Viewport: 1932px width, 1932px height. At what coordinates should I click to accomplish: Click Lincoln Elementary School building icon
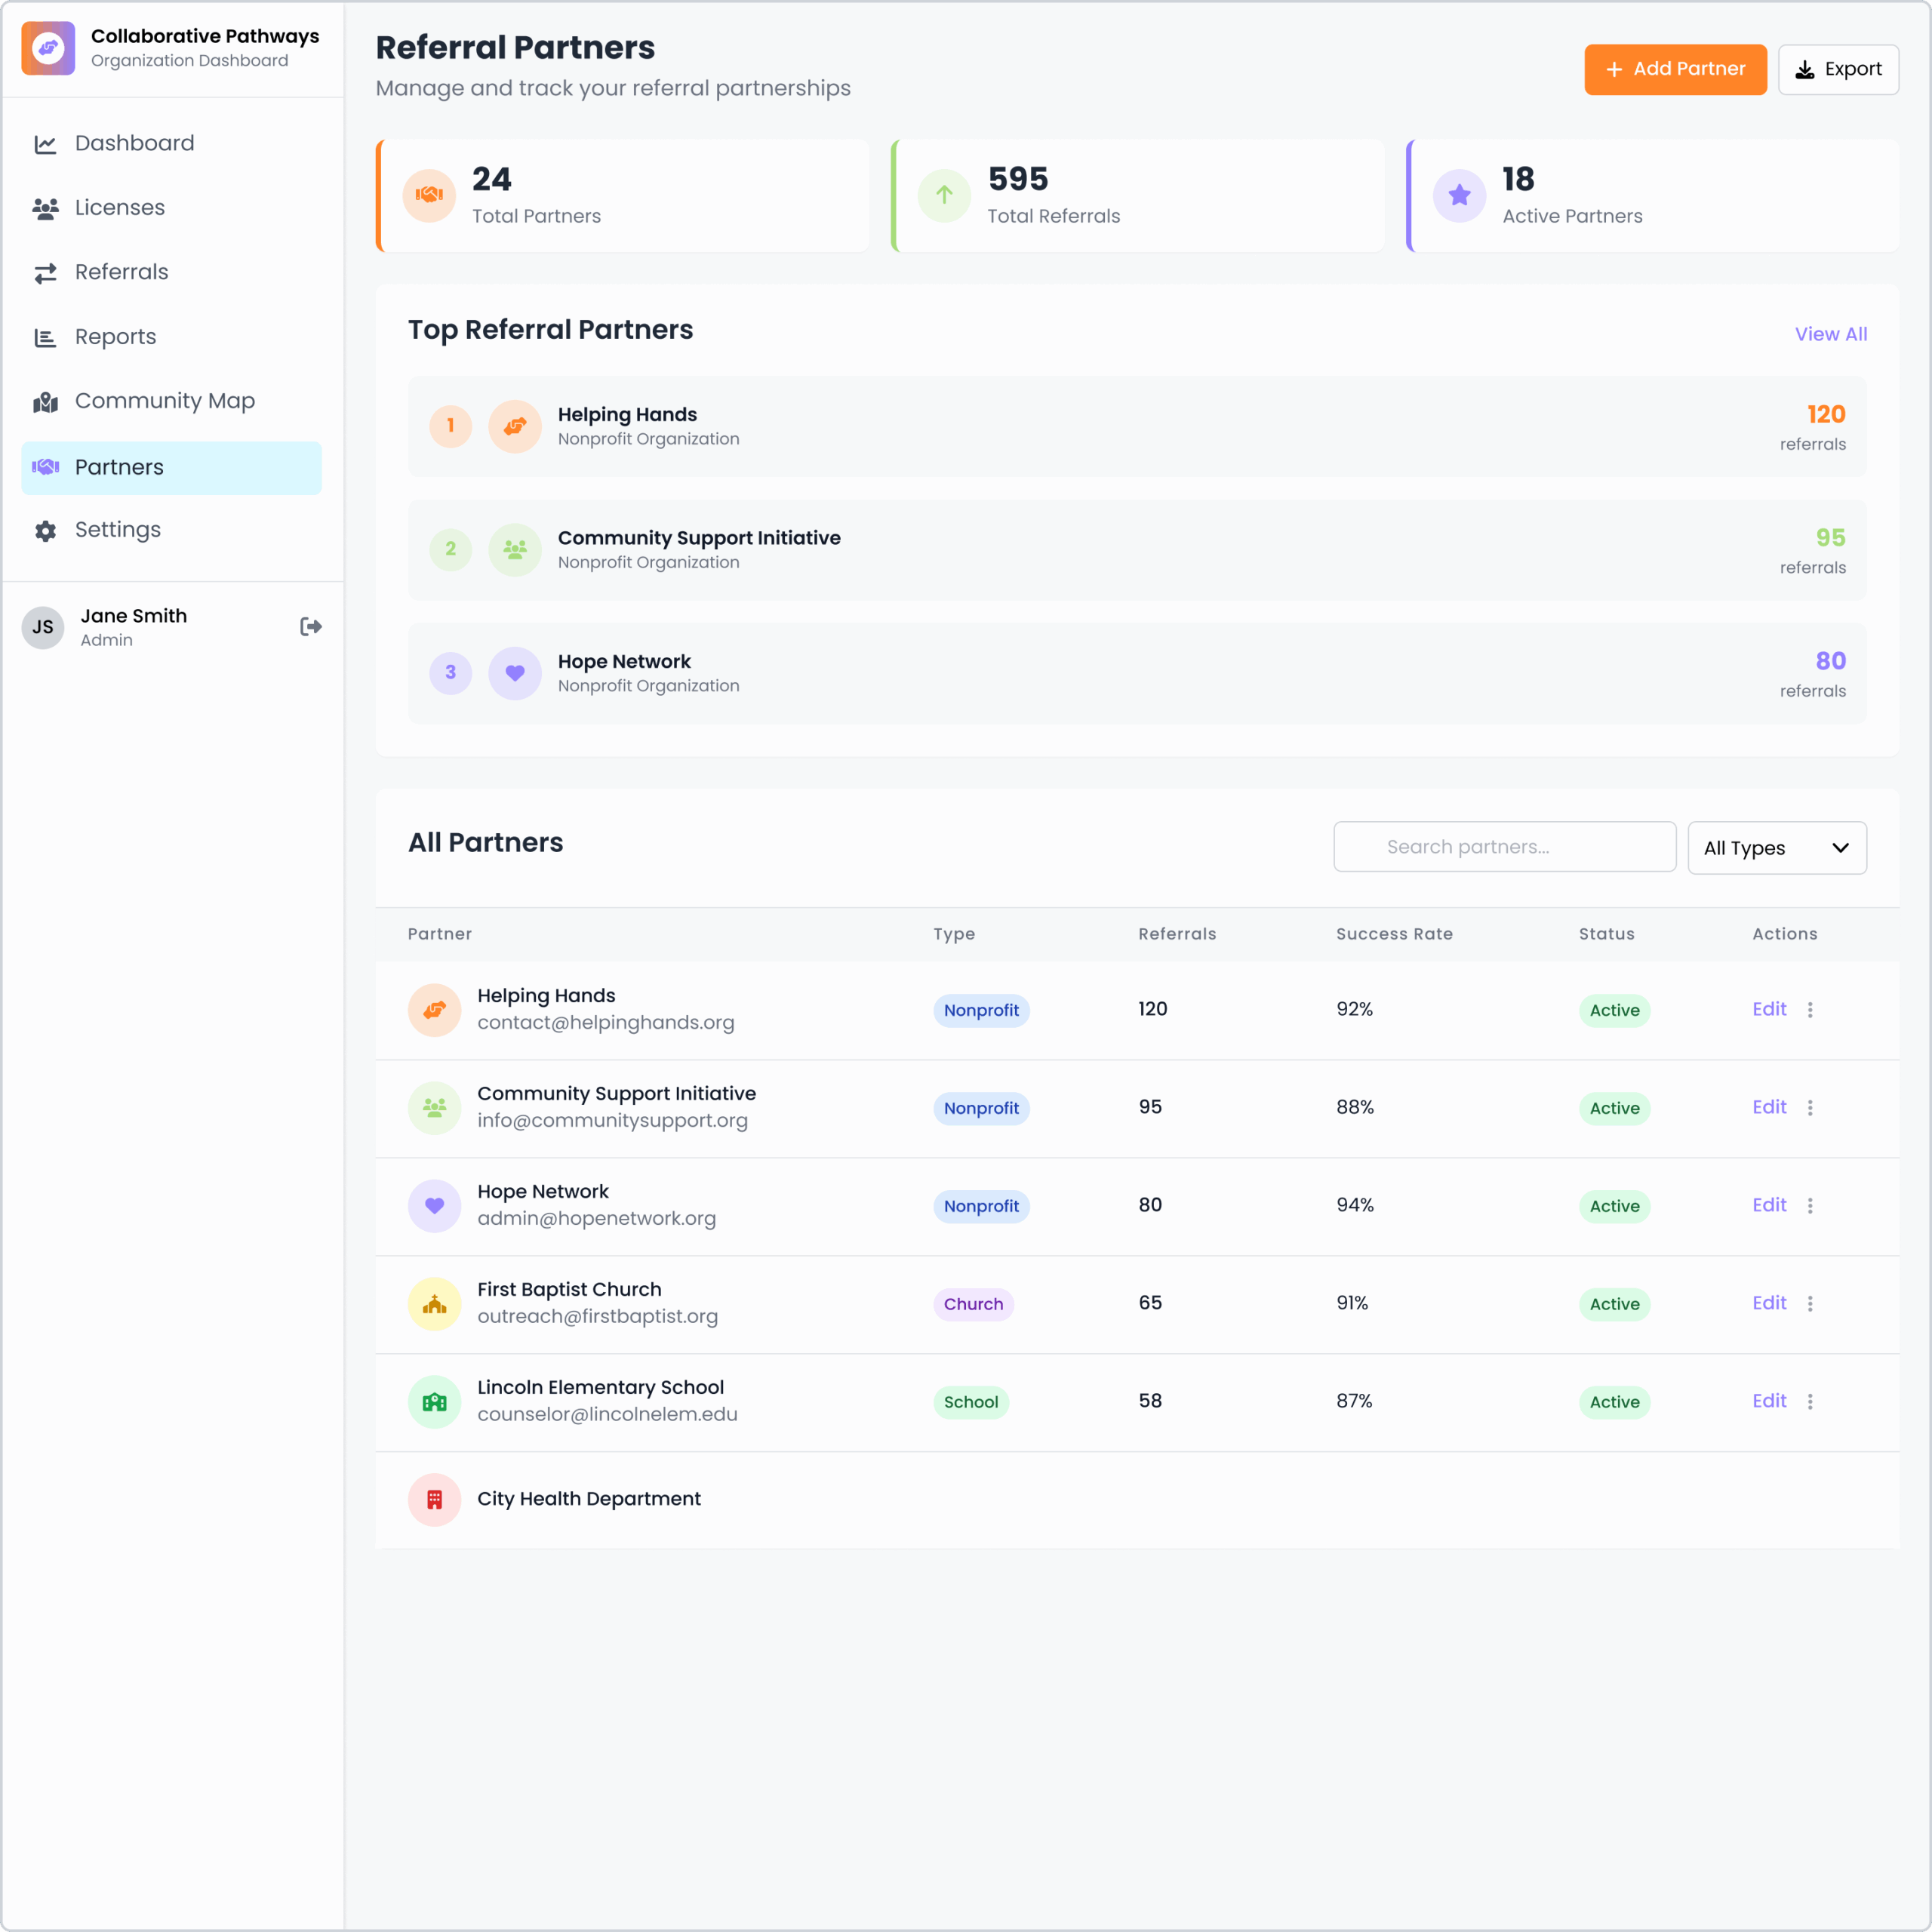pos(434,1402)
